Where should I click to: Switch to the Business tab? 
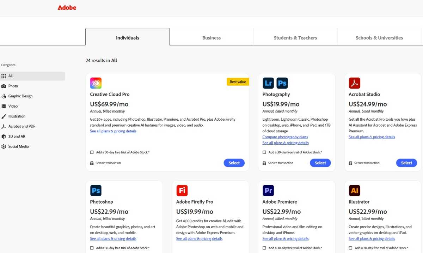(x=211, y=37)
